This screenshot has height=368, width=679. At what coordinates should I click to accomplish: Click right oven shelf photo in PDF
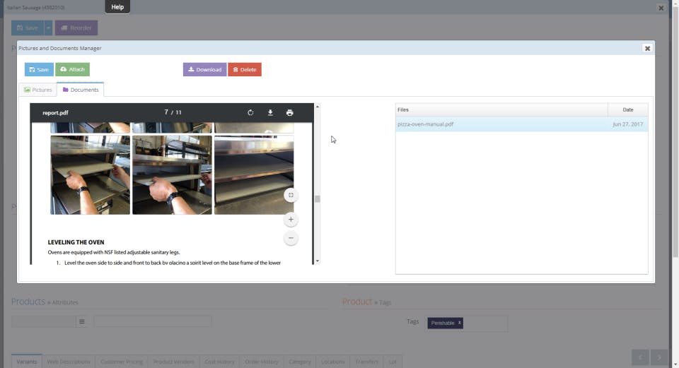click(254, 174)
